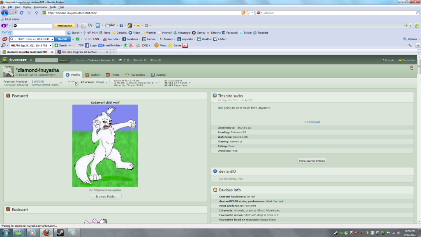421x237 pixels.
Task: Open the Translate tool in the Bing toolbar
Action: click(261, 33)
